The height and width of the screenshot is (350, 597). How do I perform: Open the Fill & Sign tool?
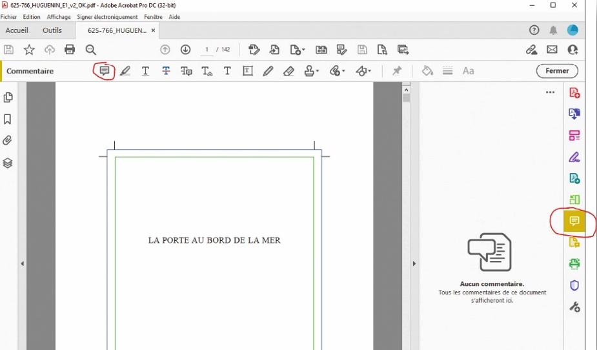pyautogui.click(x=574, y=157)
